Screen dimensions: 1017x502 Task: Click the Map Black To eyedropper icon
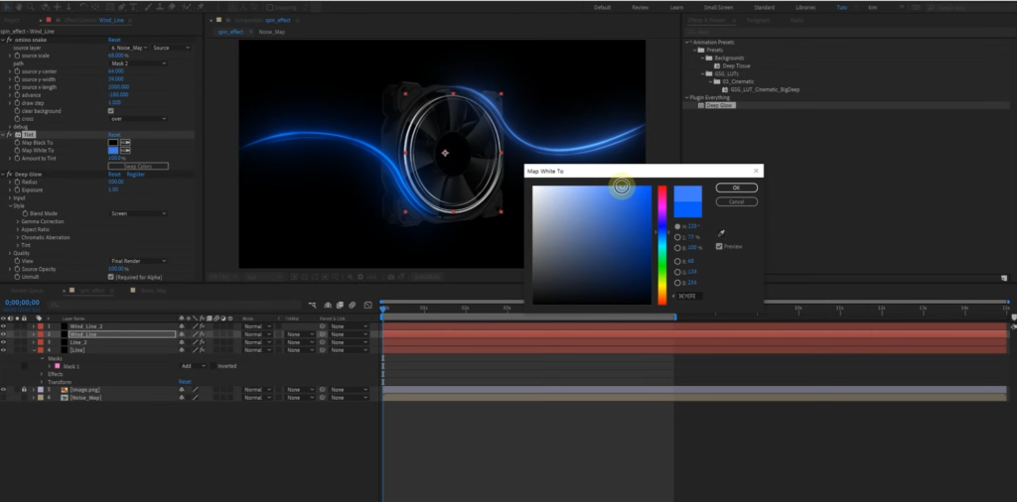(x=126, y=143)
